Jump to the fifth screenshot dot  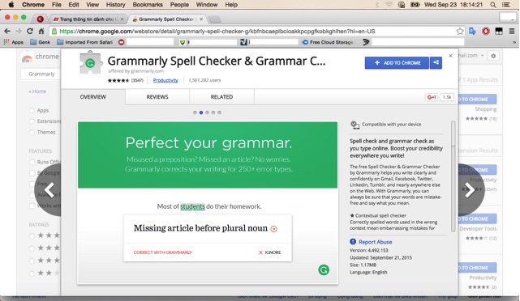220,112
